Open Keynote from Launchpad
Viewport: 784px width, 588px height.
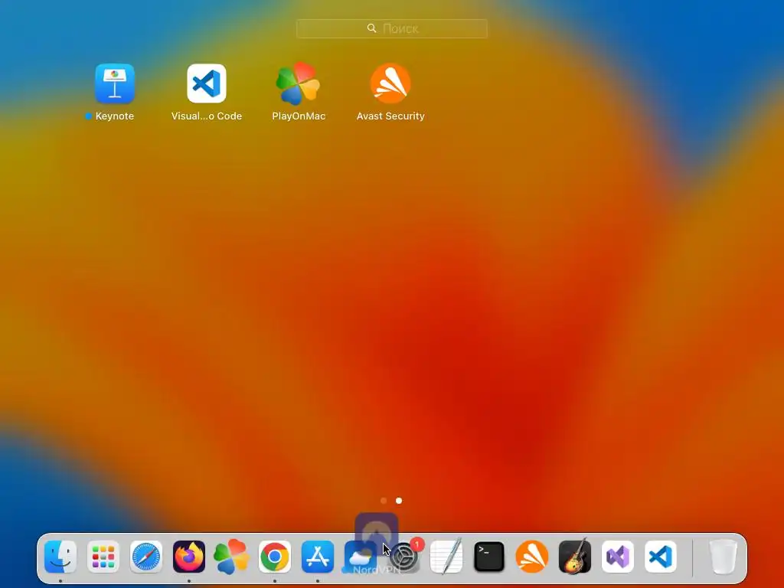coord(115,83)
